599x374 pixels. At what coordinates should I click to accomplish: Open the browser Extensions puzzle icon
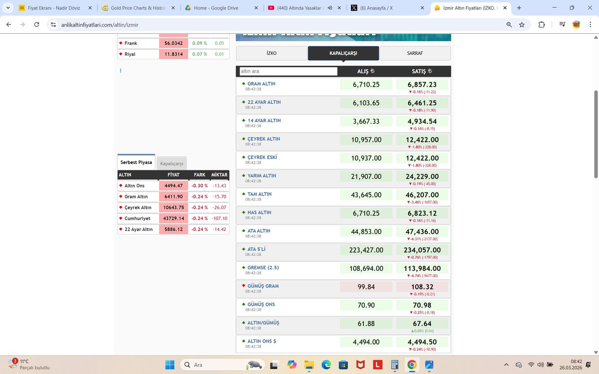pyautogui.click(x=542, y=24)
